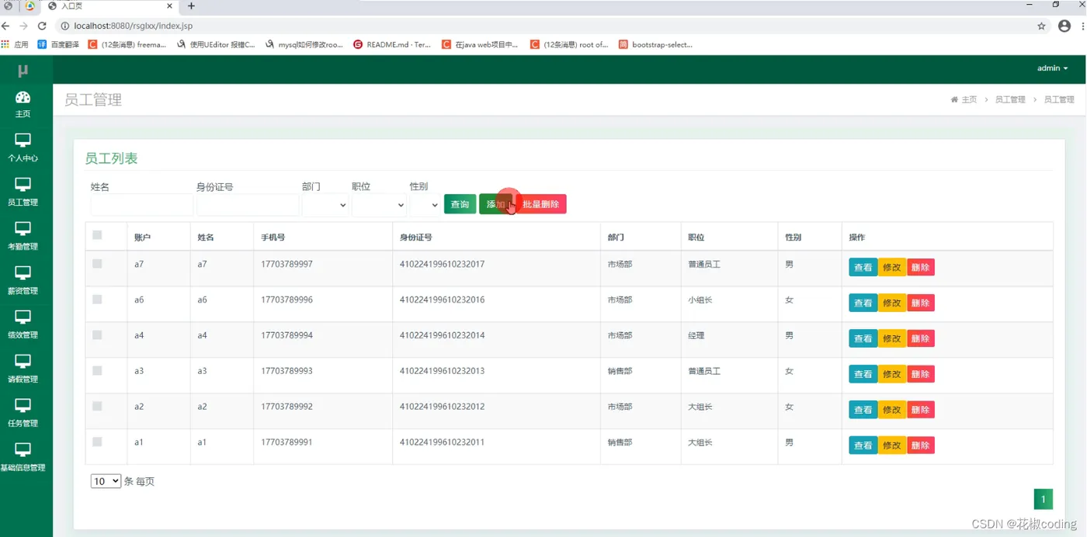This screenshot has width=1087, height=537.
Task: Toggle select-all checkbox in table header
Action: coord(97,235)
